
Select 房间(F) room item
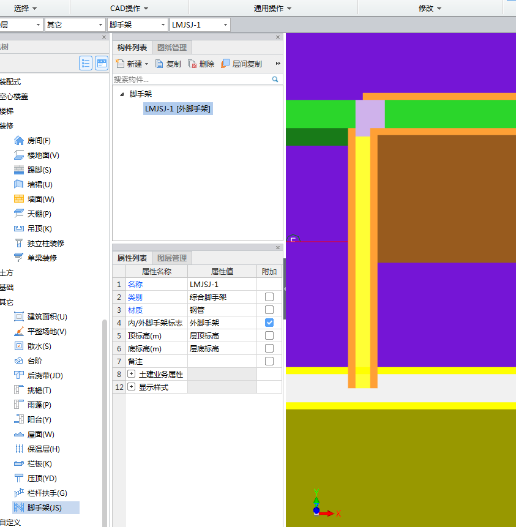pyautogui.click(x=39, y=141)
